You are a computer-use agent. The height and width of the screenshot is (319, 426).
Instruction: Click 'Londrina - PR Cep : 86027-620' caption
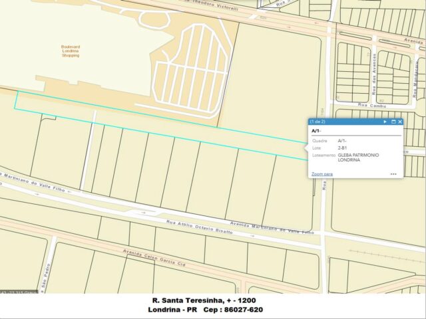[206, 310]
